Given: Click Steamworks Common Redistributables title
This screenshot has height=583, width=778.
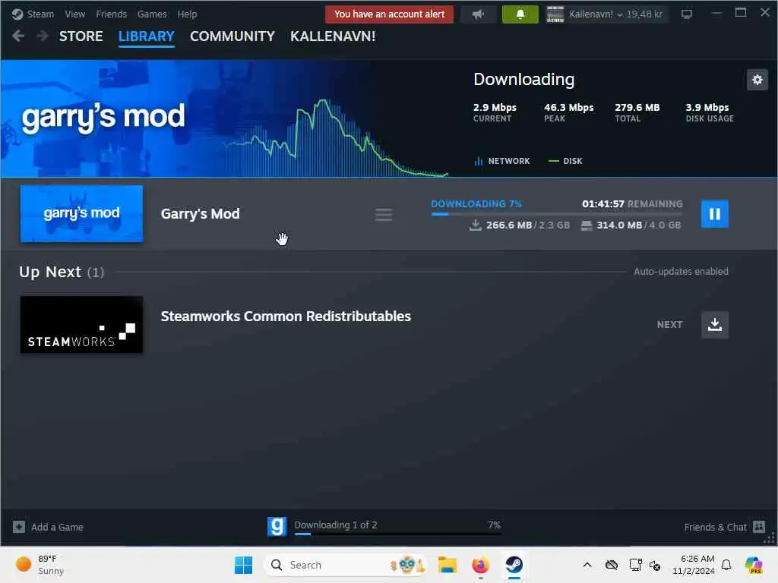Looking at the screenshot, I should [286, 317].
